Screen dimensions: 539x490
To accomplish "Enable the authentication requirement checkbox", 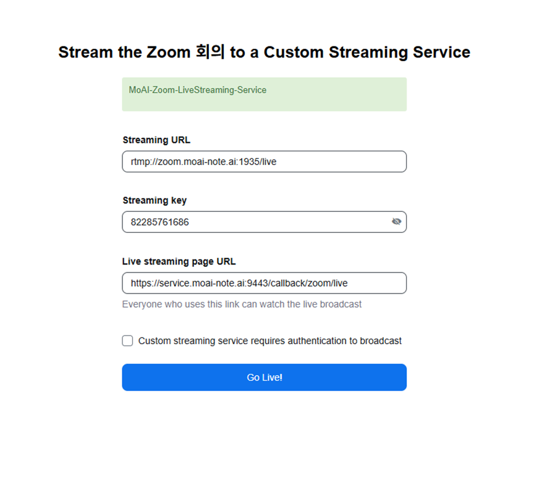I will coord(127,340).
